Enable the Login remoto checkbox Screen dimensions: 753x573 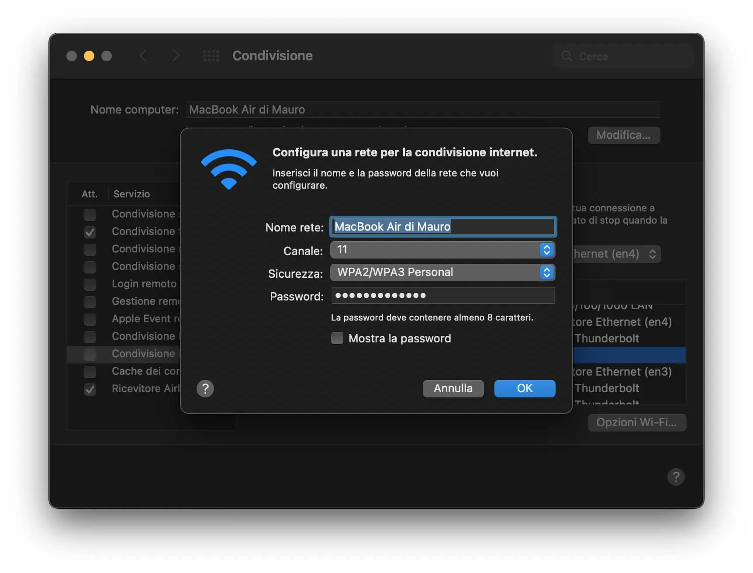click(90, 284)
